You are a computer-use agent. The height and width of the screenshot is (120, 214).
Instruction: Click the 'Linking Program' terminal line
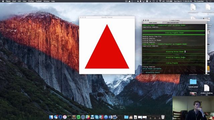point(172,63)
